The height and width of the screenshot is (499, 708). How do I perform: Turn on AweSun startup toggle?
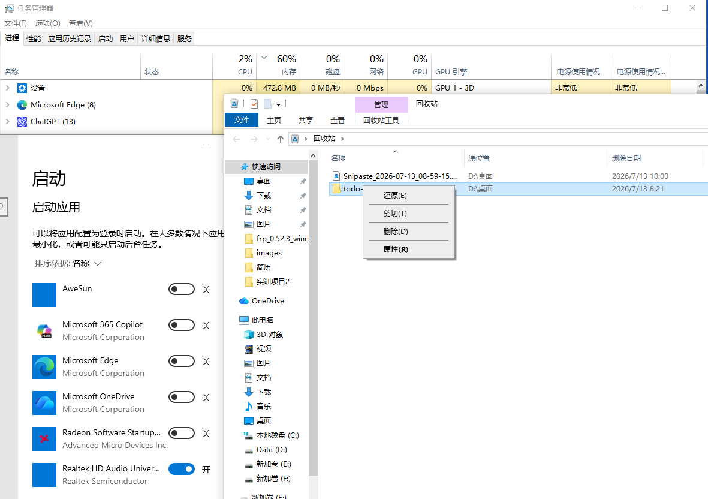pos(182,289)
